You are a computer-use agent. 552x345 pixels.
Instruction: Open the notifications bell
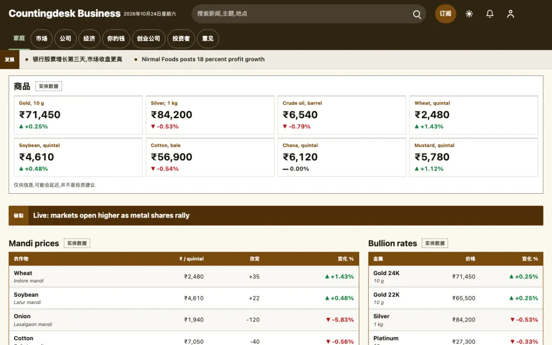coord(490,14)
